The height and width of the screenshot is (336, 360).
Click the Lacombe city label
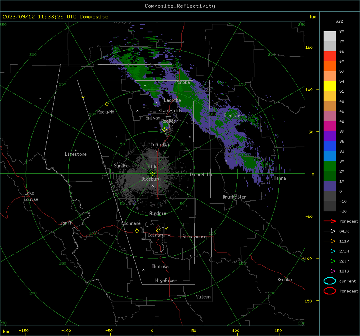(172, 100)
